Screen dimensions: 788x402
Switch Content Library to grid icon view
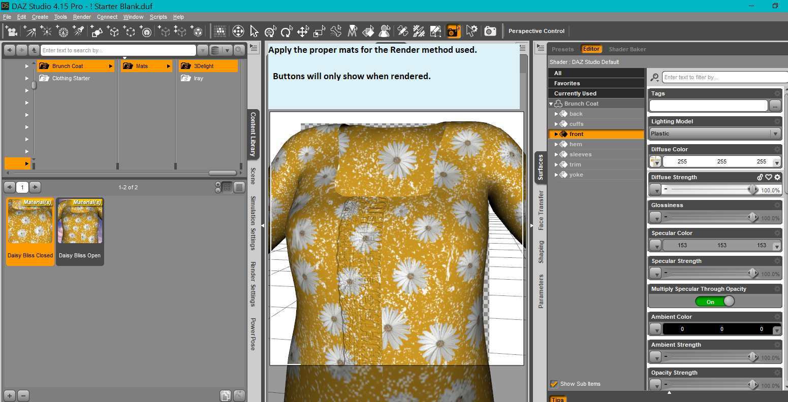227,187
